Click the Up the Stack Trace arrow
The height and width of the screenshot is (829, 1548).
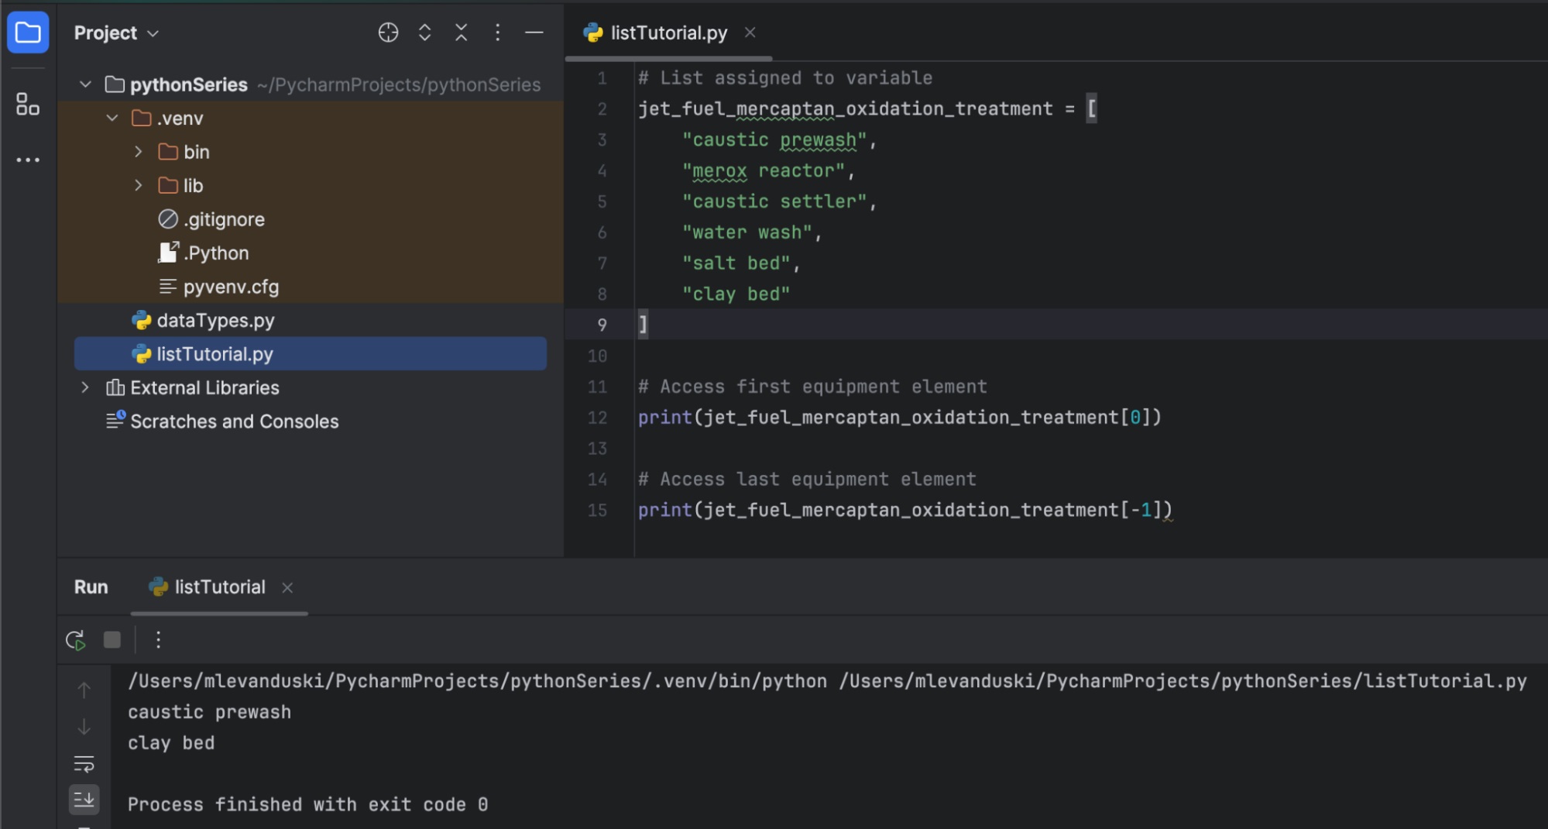[x=84, y=690]
